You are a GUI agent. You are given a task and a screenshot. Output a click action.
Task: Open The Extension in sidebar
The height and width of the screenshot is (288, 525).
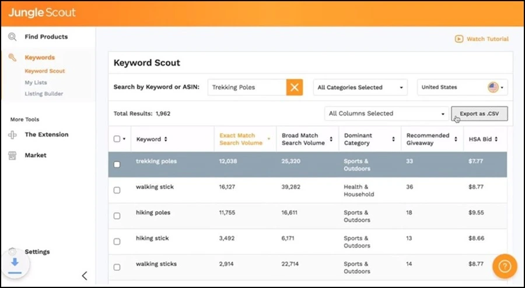[x=47, y=134]
